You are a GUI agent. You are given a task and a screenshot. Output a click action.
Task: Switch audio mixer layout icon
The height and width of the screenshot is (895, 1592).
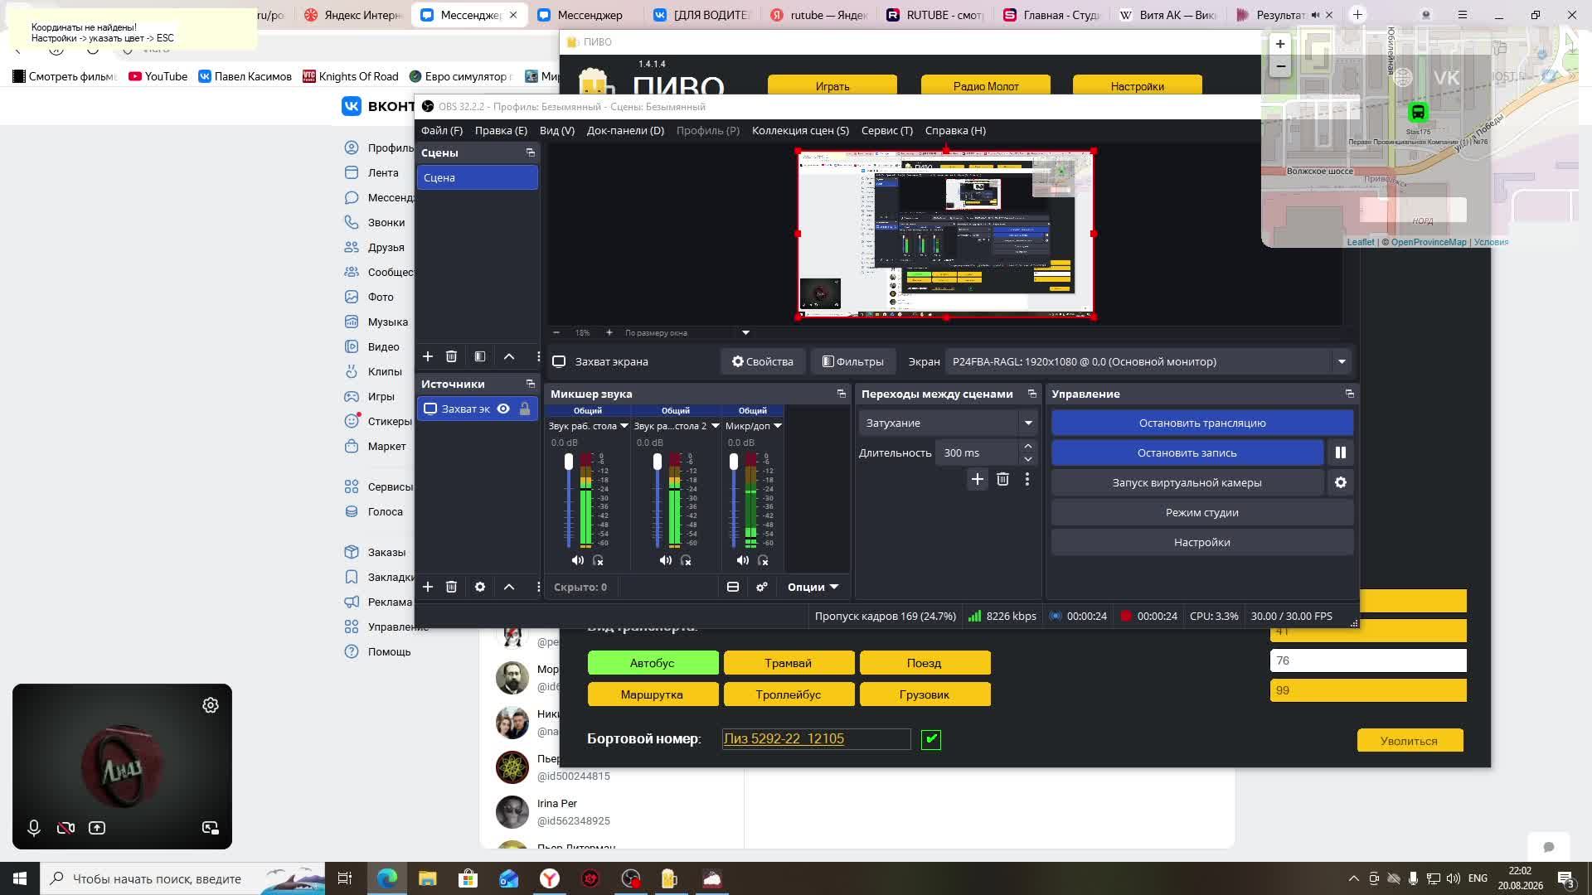tap(733, 587)
